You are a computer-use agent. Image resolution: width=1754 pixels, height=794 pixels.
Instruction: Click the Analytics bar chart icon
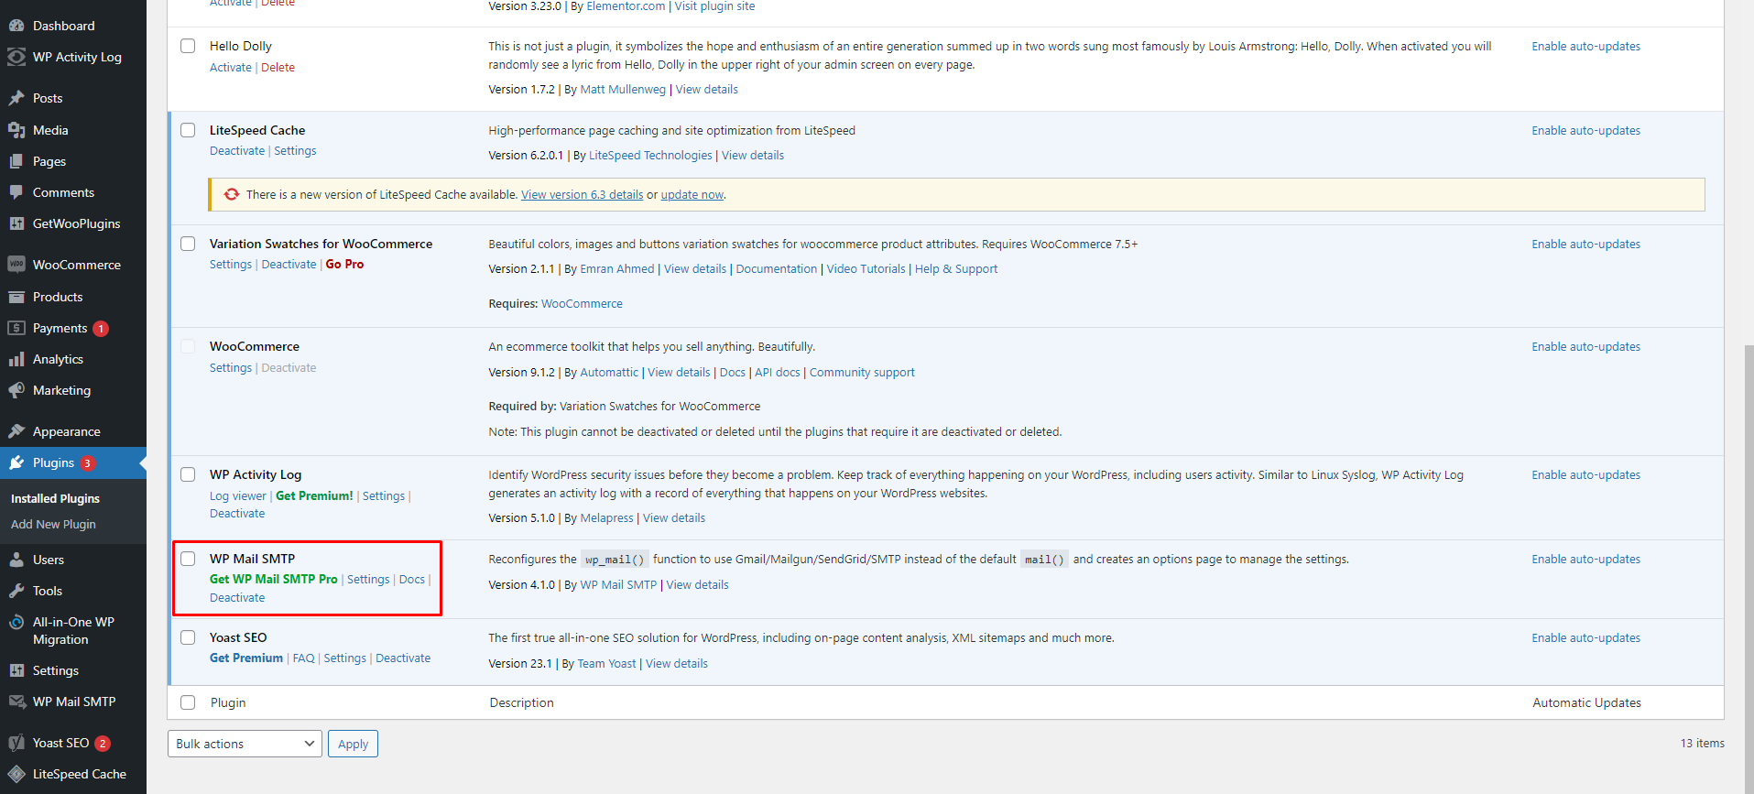[16, 359]
